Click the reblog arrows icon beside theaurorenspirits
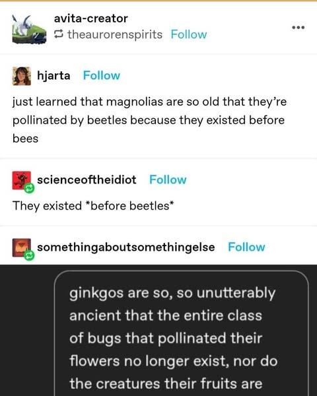317x396 pixels. coord(58,34)
